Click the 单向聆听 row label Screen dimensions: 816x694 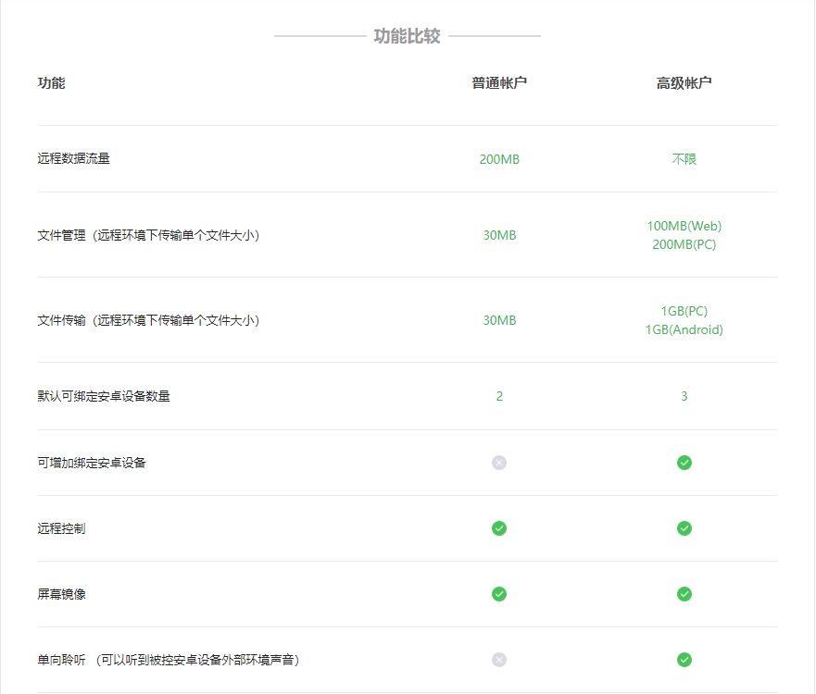point(169,660)
